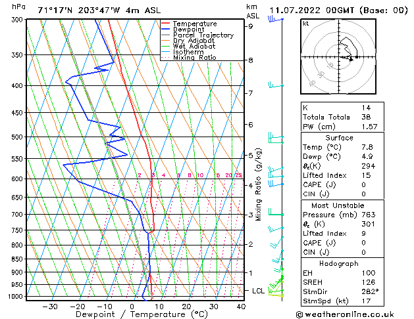
Task: Click the wind barb at 700 hPa
Action: (276, 212)
